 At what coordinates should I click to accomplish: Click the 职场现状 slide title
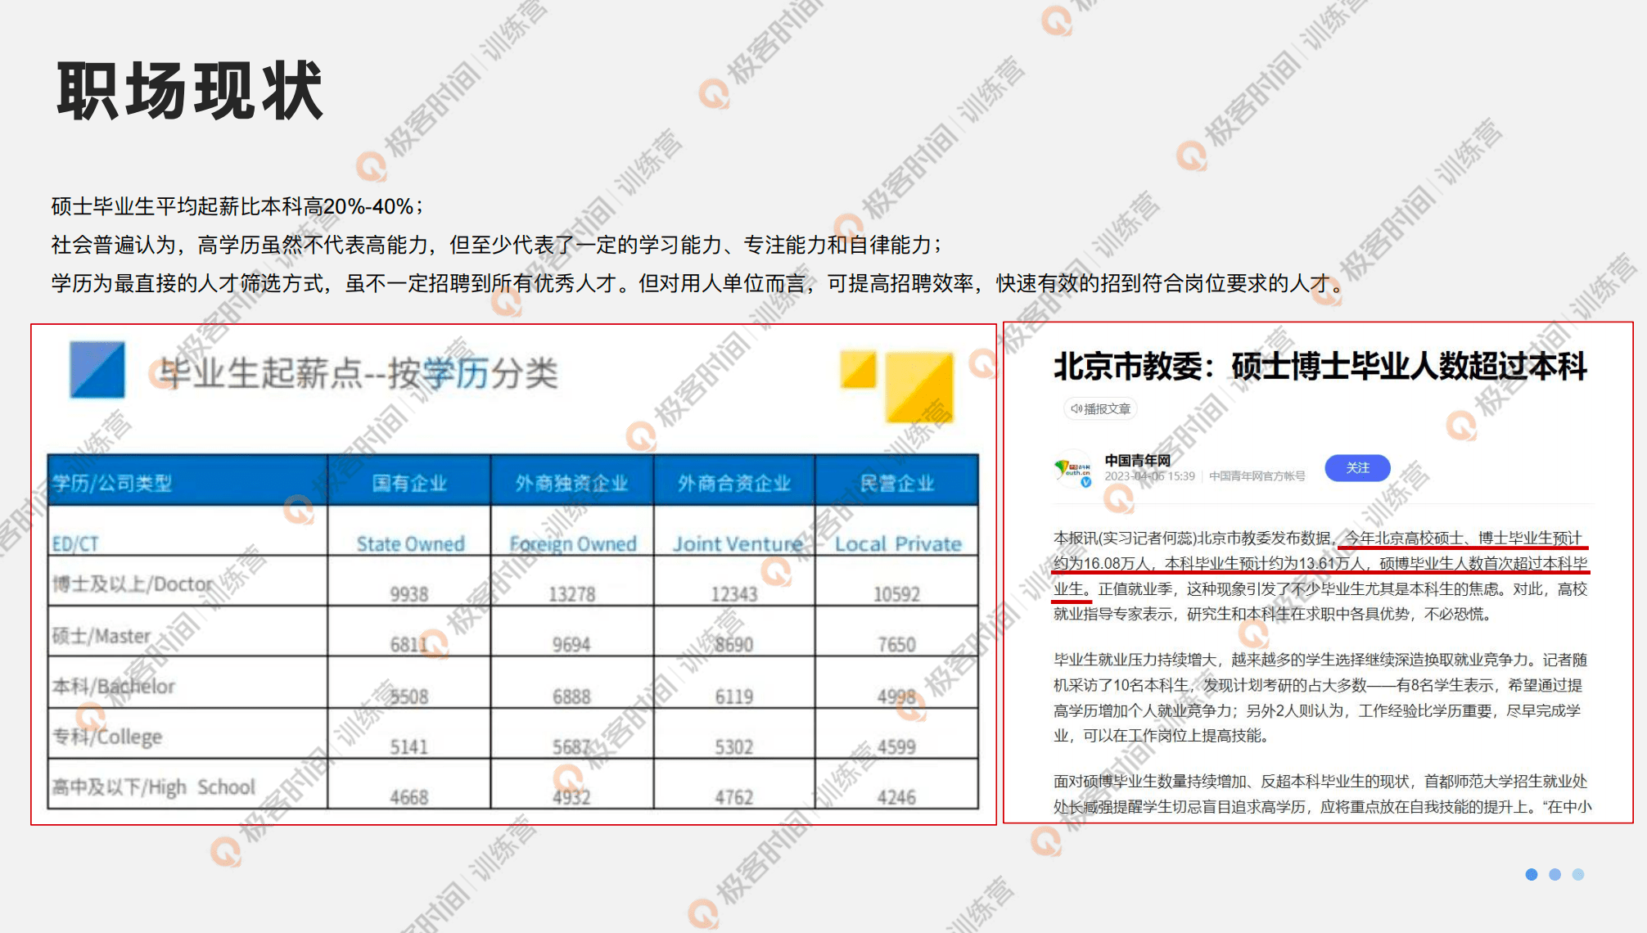[190, 91]
